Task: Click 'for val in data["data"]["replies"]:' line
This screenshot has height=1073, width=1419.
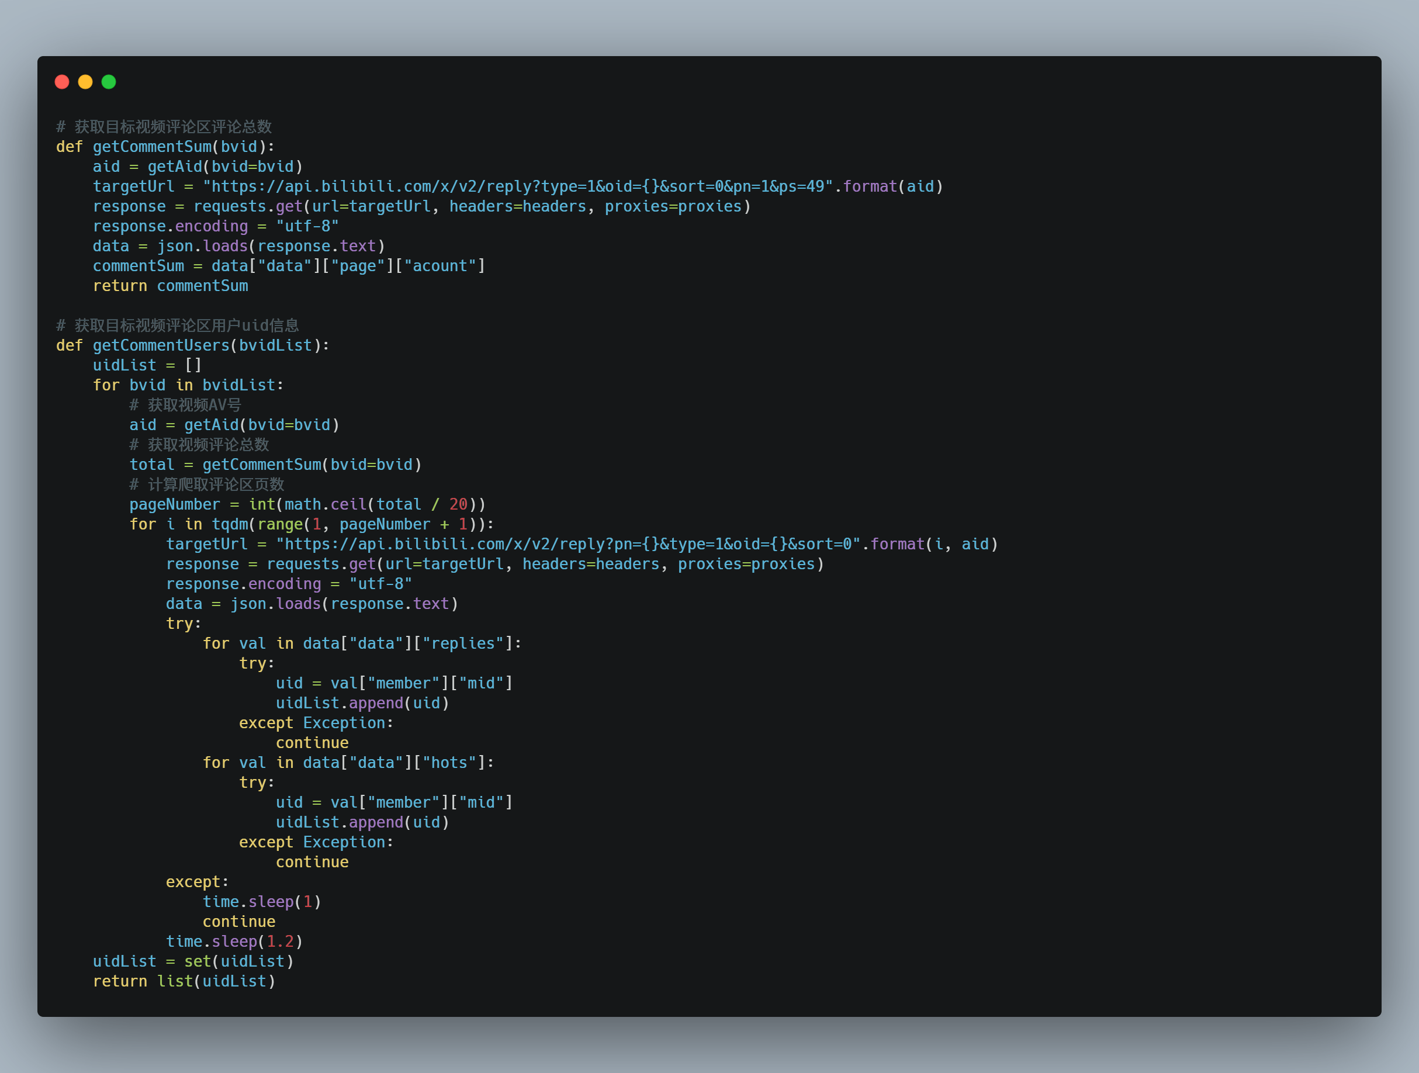Action: click(x=362, y=644)
